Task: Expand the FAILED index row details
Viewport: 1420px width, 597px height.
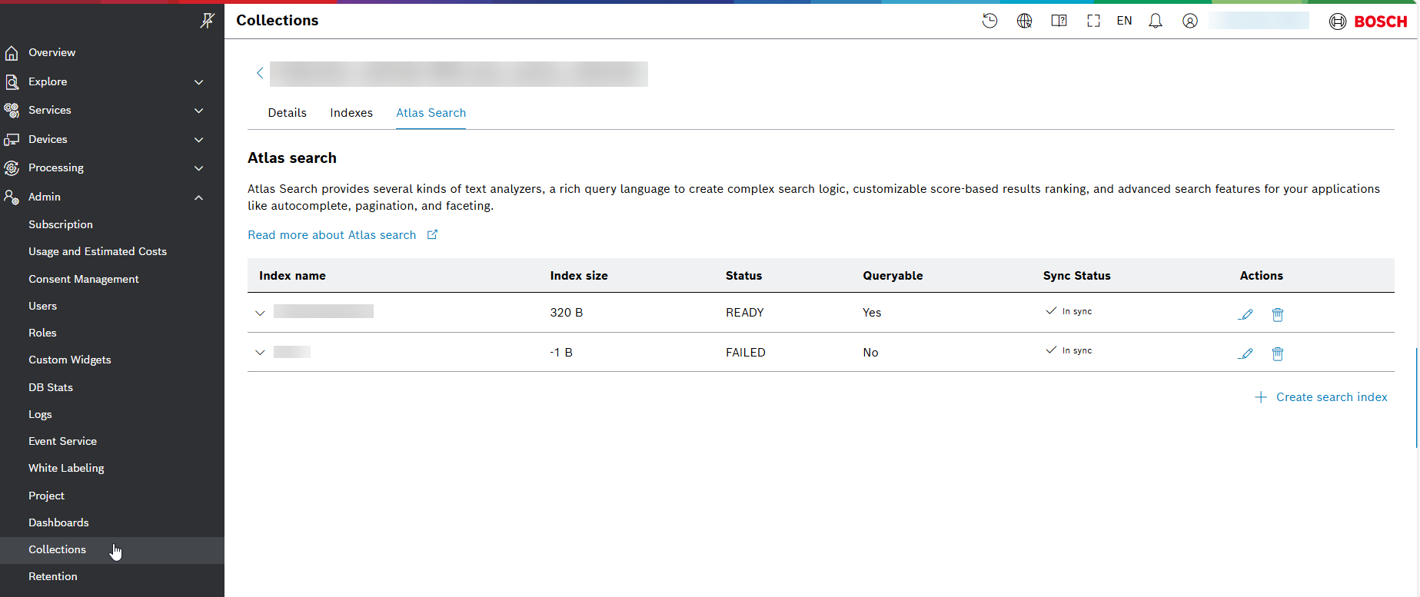Action: pyautogui.click(x=260, y=352)
